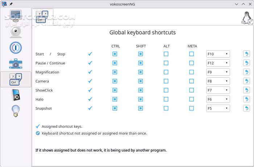254x167 pixels.
Task: Toggle CTRL for Pause / Continue
Action: [x=115, y=63]
